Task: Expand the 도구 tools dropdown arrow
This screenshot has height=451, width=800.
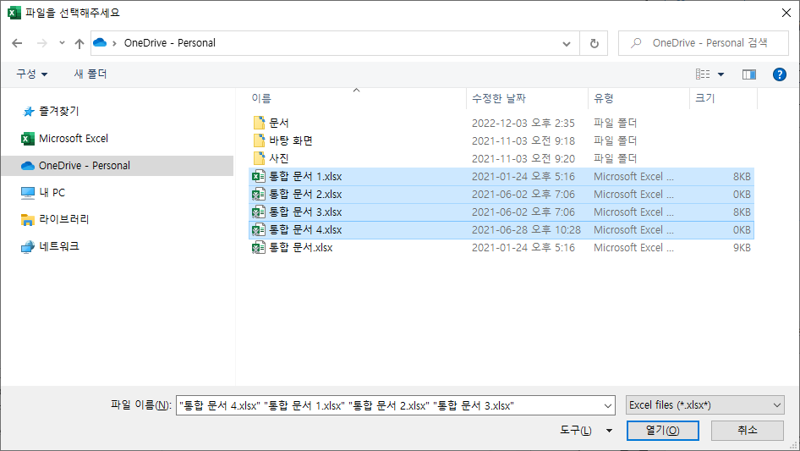Action: coord(609,431)
